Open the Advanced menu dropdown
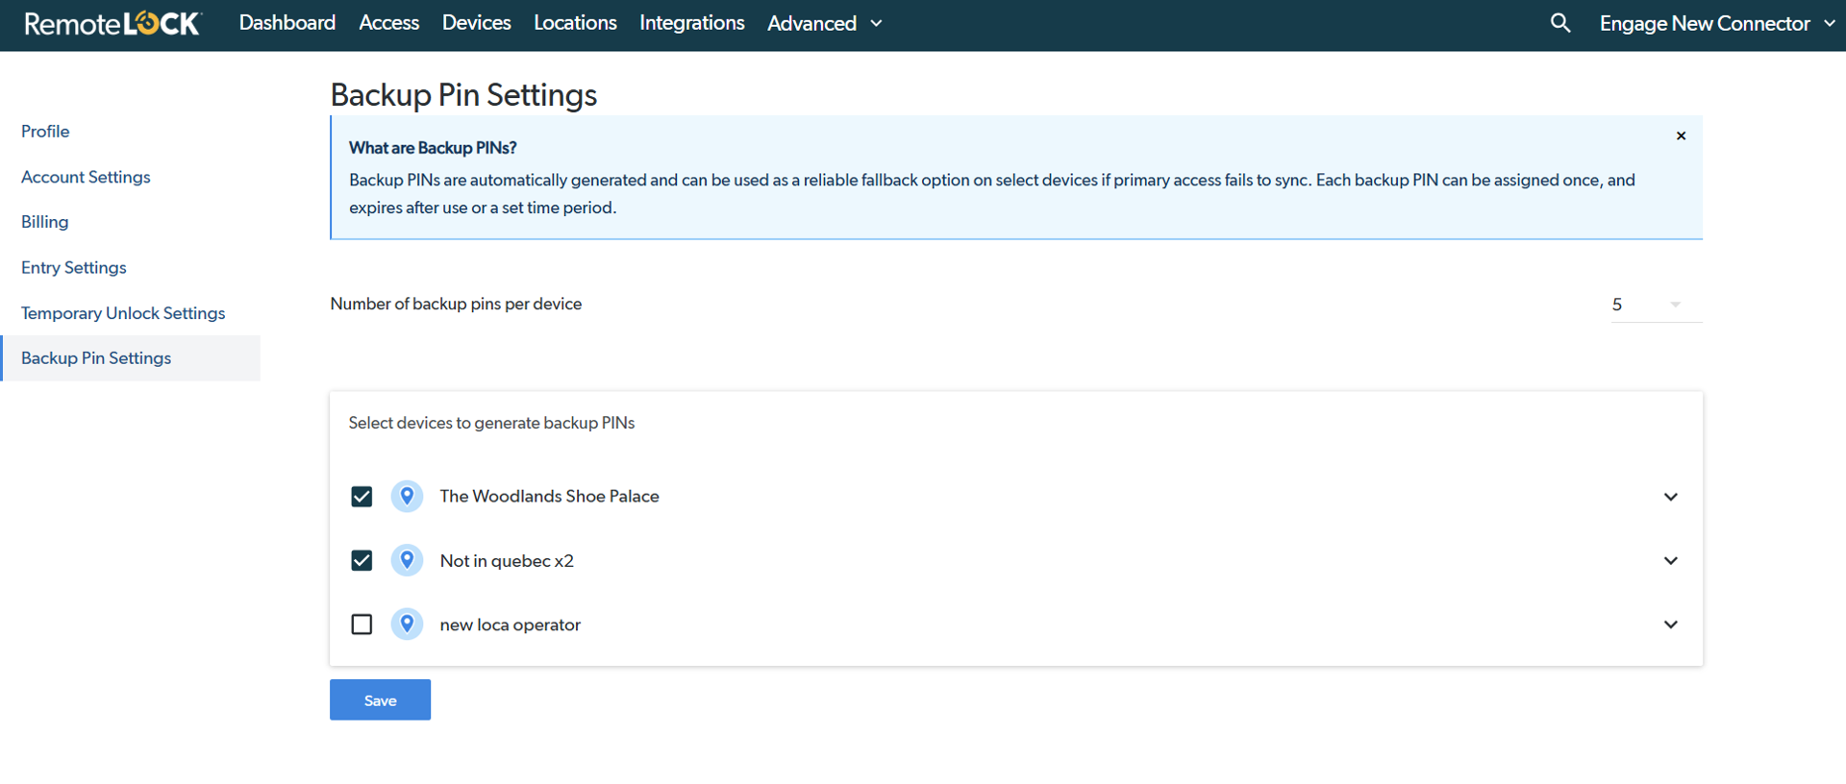 point(825,23)
